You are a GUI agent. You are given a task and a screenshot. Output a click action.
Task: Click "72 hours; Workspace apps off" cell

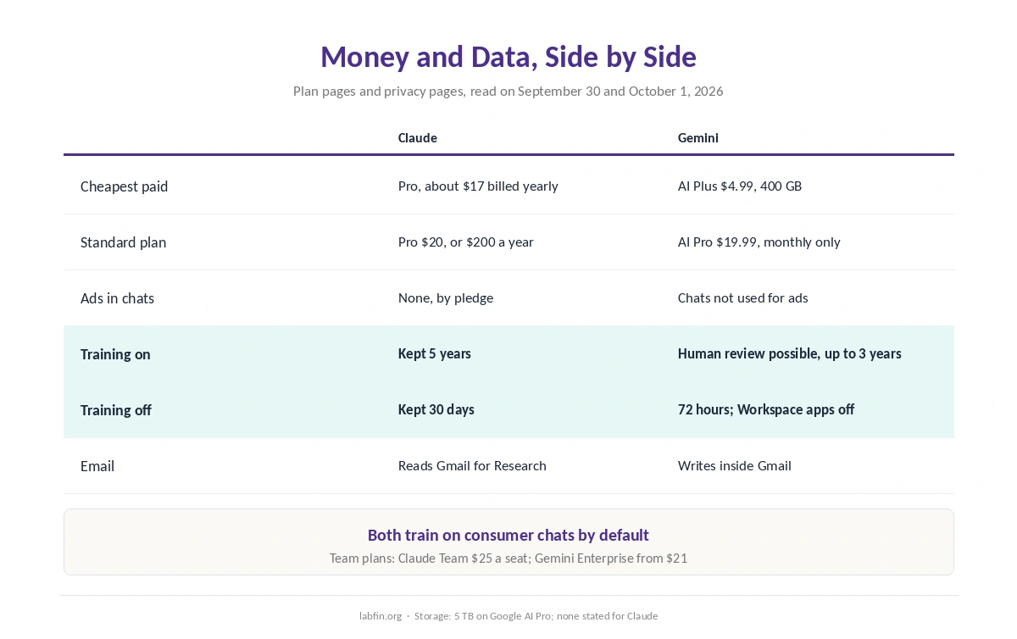[766, 409]
